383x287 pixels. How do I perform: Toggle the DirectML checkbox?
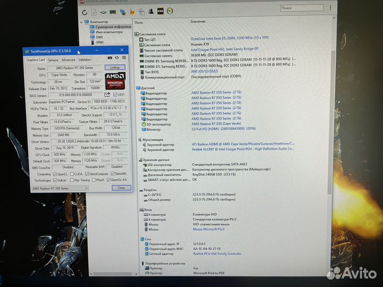pos(113,173)
